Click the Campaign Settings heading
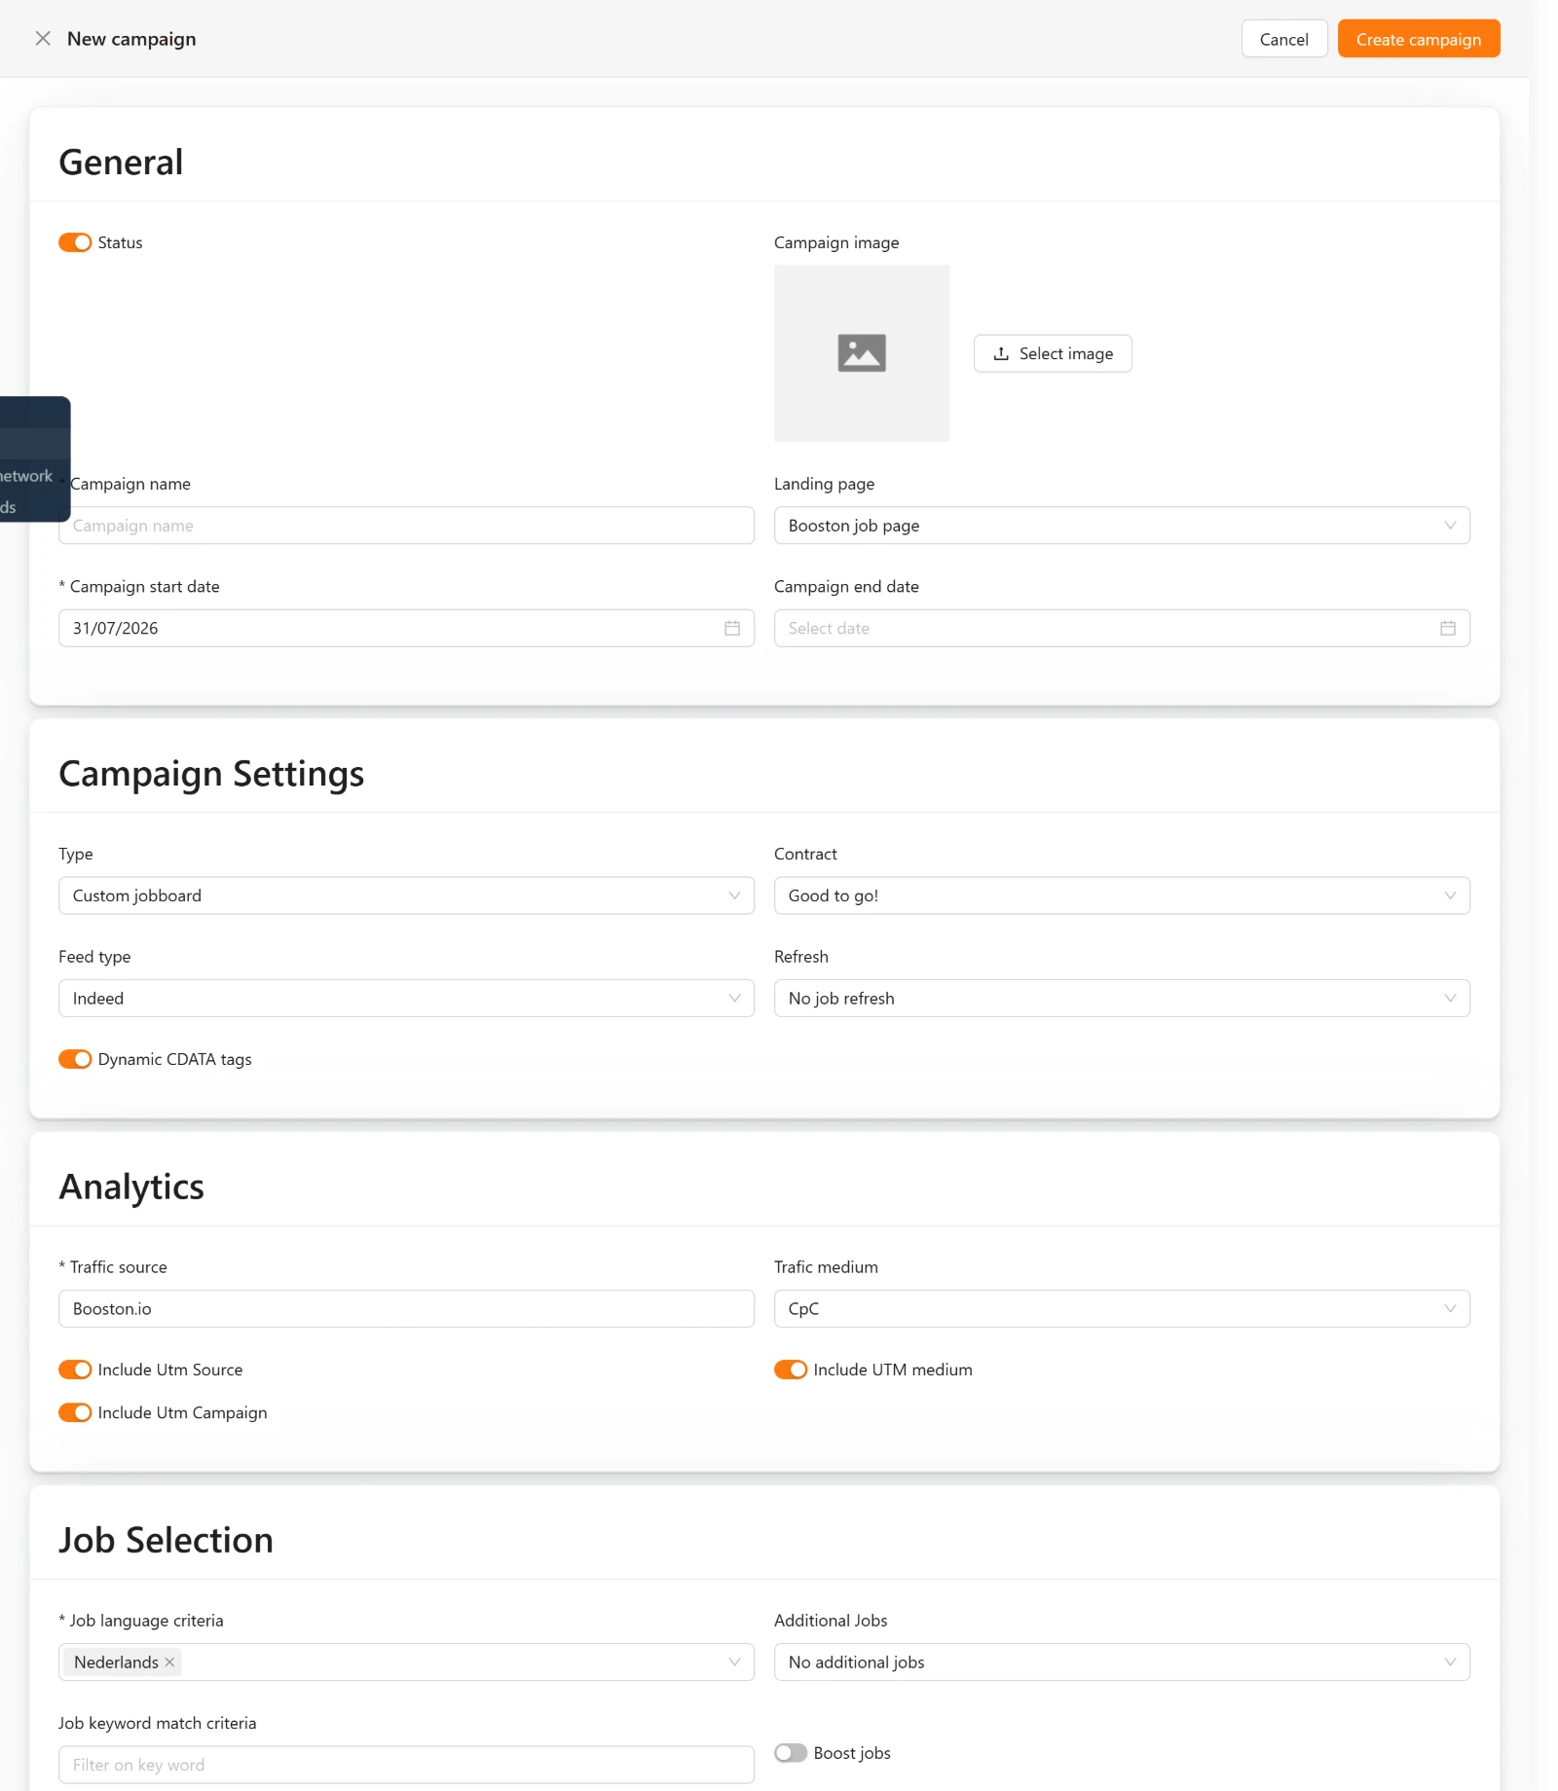The height and width of the screenshot is (1791, 1558). click(x=211, y=774)
